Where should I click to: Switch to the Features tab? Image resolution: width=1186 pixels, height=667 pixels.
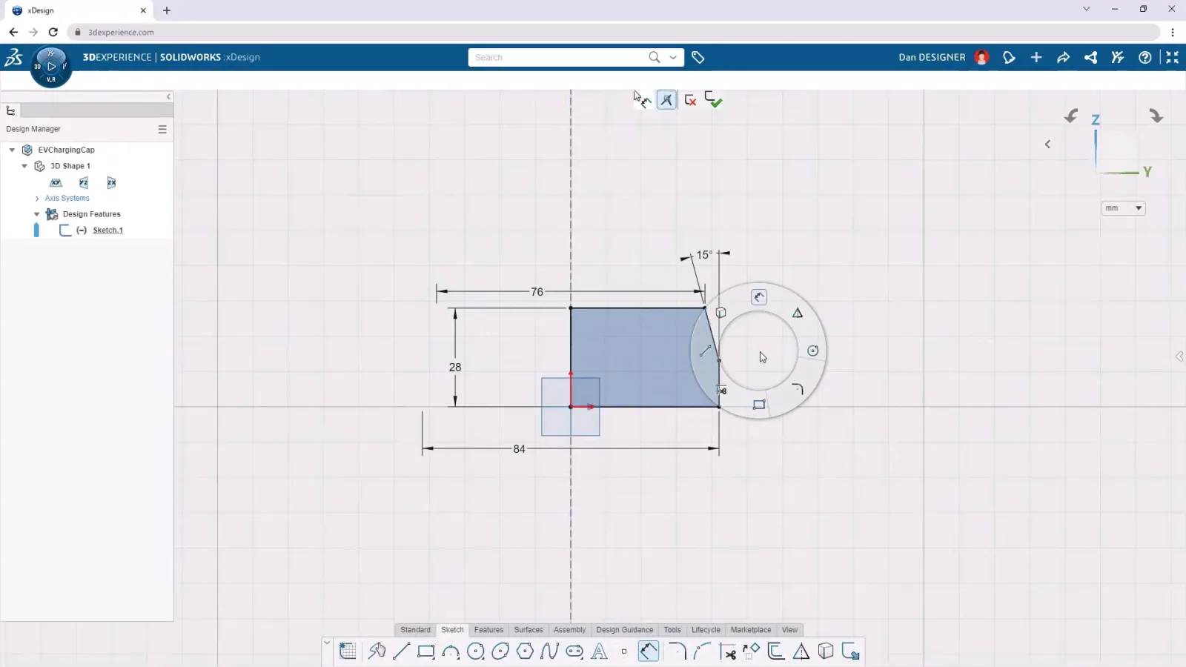click(488, 630)
